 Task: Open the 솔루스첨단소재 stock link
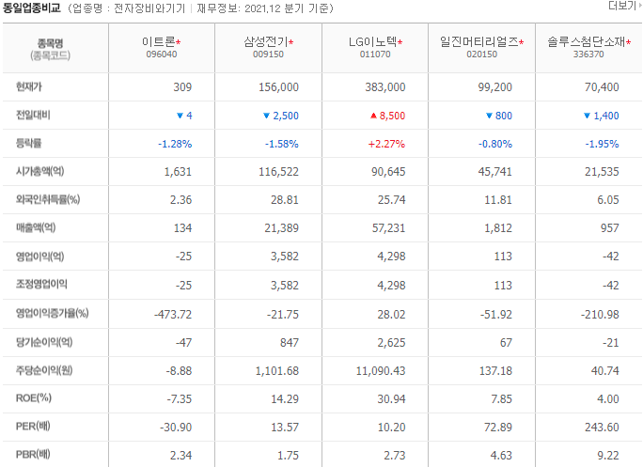[x=586, y=42]
